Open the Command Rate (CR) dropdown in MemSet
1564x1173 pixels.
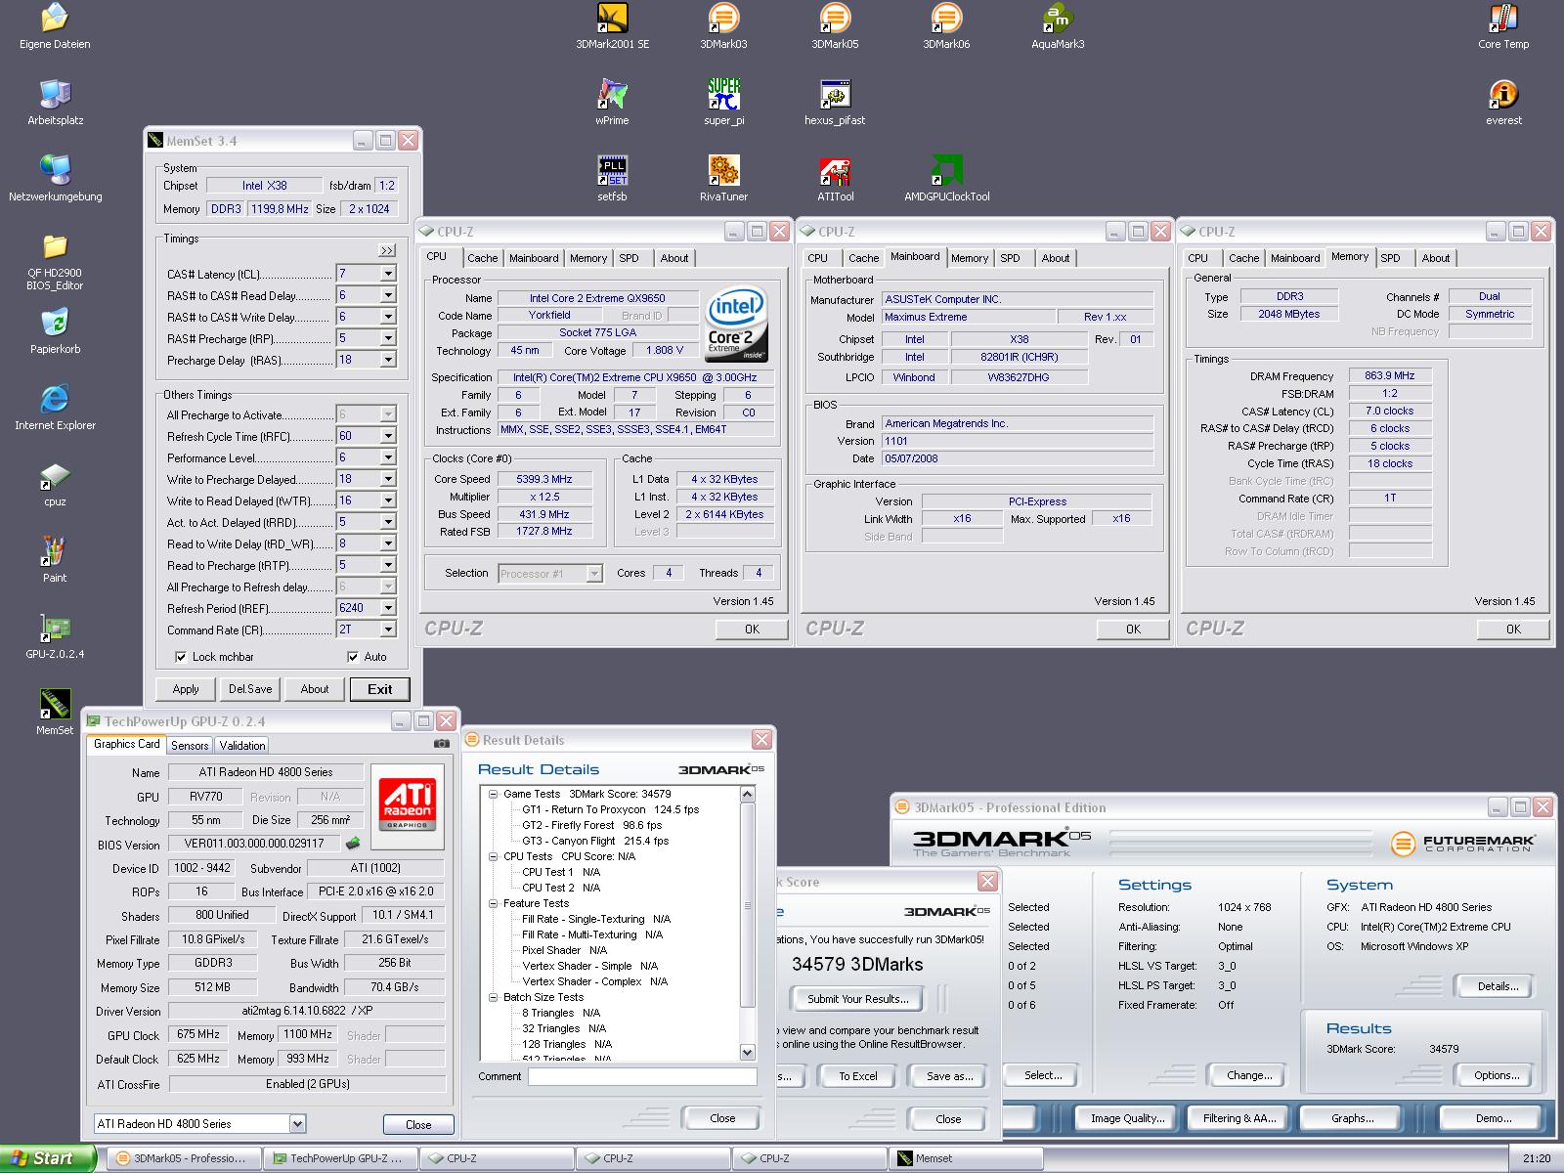pos(388,630)
